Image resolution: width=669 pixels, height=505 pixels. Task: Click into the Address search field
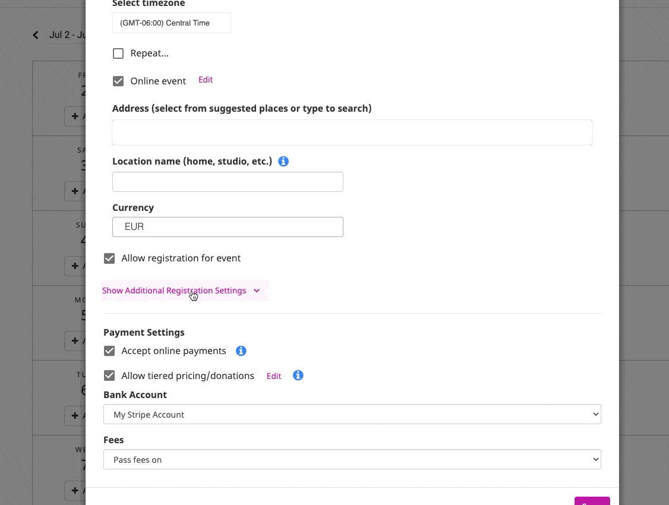click(x=352, y=132)
